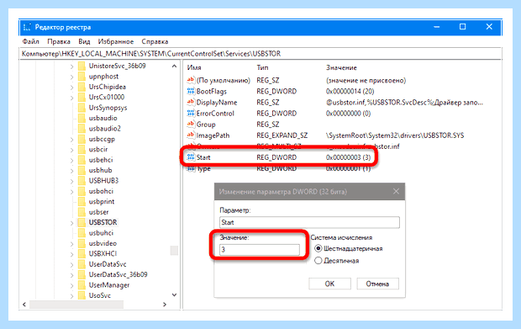This screenshot has height=329, width=521.
Task: Click the tree vertical scrollbar thumb
Action: click(174, 250)
